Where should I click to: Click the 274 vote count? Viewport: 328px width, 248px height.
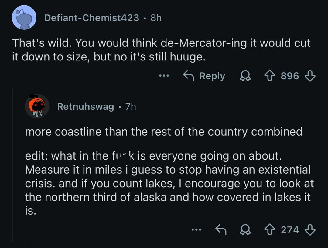click(290, 230)
